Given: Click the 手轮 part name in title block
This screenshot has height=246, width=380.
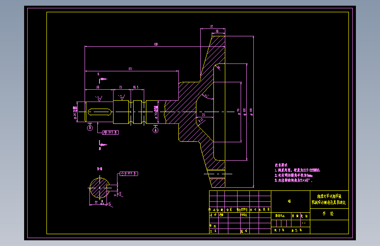Looking at the screenshot, I should pyautogui.click(x=328, y=214).
